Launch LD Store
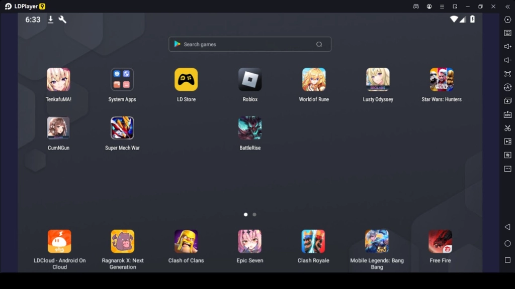 click(x=186, y=80)
